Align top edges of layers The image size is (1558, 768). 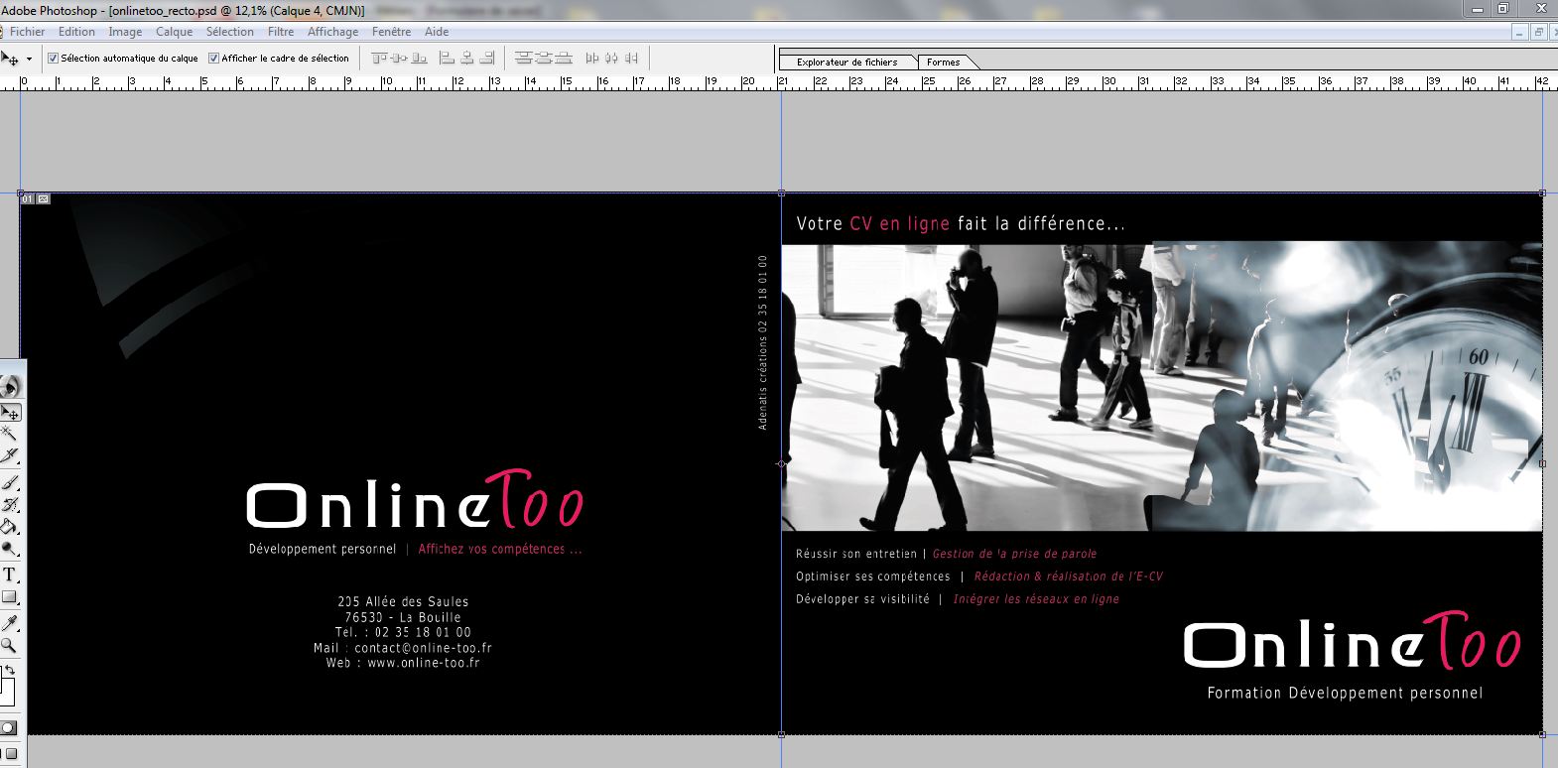[380, 59]
